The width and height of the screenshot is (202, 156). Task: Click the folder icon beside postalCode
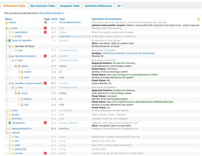click(x=13, y=149)
